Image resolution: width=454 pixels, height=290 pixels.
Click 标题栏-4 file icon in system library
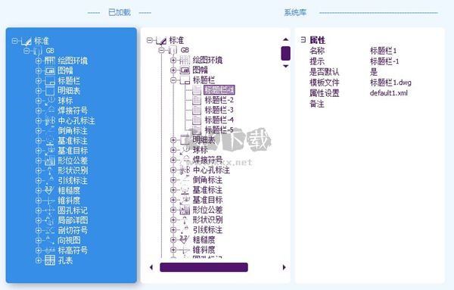(x=197, y=120)
